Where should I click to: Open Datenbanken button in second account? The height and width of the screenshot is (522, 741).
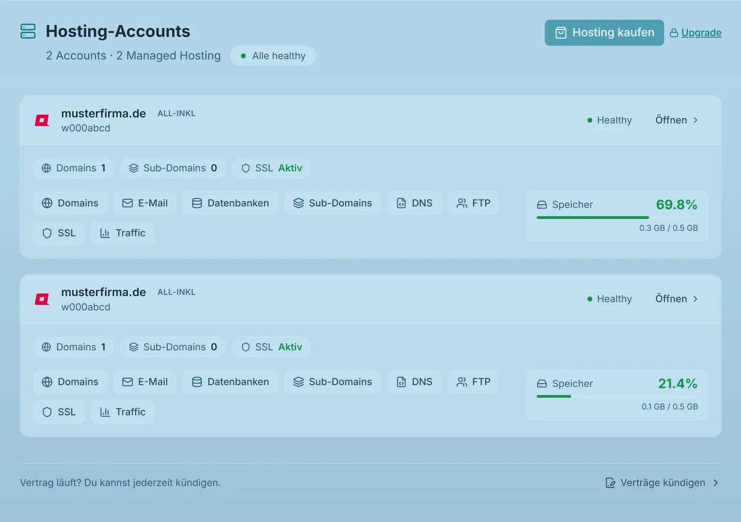click(x=230, y=382)
